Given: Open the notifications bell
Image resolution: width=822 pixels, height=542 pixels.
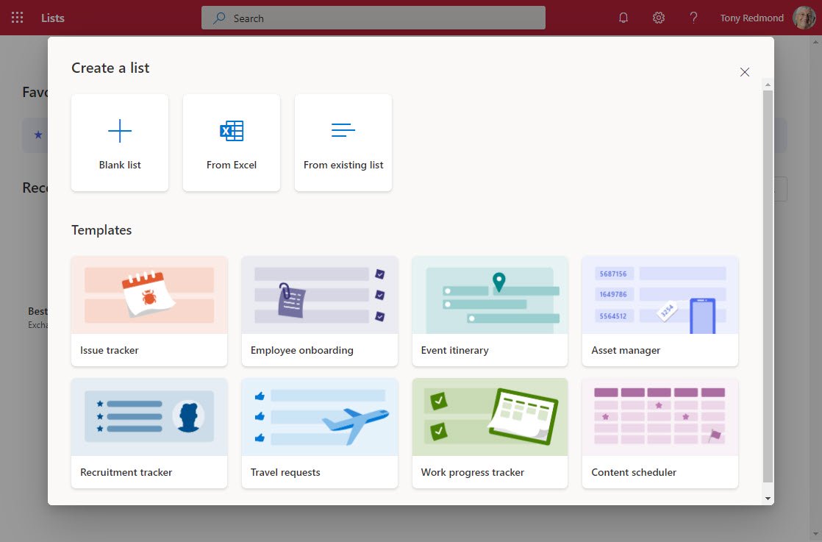Looking at the screenshot, I should pos(623,17).
